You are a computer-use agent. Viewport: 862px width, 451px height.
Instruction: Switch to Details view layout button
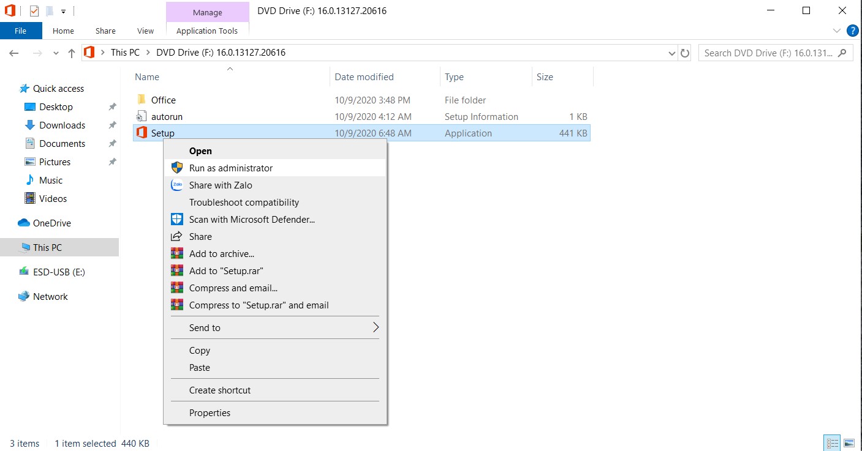coord(833,443)
